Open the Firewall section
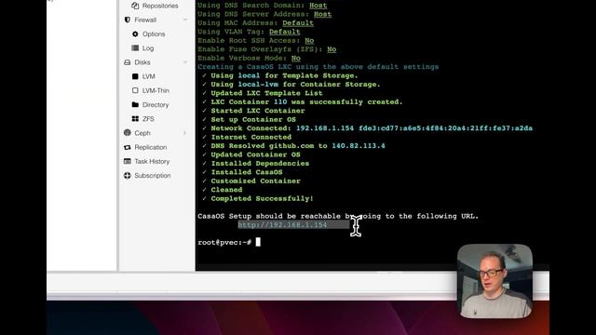This screenshot has width=596, height=335. [145, 20]
